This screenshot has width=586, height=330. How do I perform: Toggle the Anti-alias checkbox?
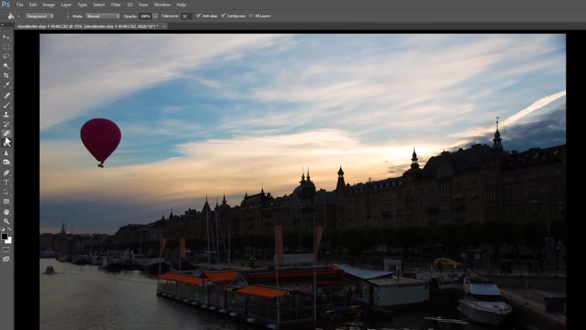pos(198,16)
